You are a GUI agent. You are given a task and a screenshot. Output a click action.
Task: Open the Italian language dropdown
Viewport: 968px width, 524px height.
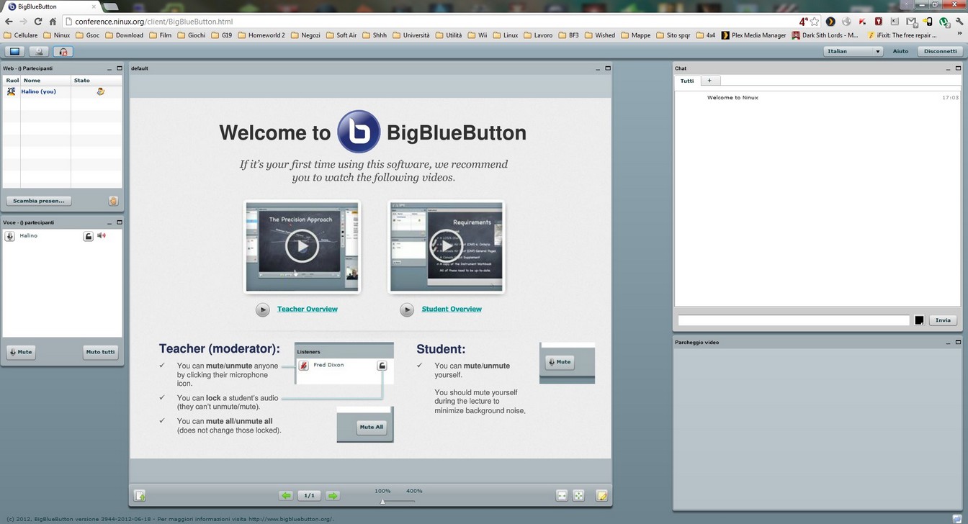[853, 51]
